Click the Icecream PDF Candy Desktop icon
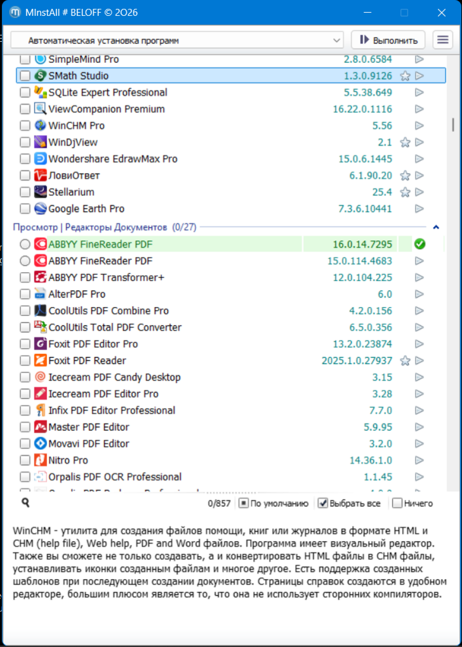The width and height of the screenshot is (462, 647). click(40, 377)
